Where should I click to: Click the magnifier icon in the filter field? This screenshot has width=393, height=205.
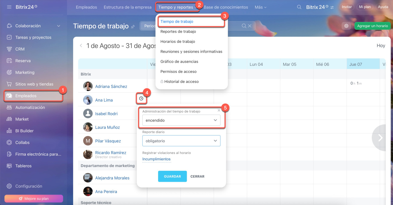pyautogui.click(x=244, y=26)
